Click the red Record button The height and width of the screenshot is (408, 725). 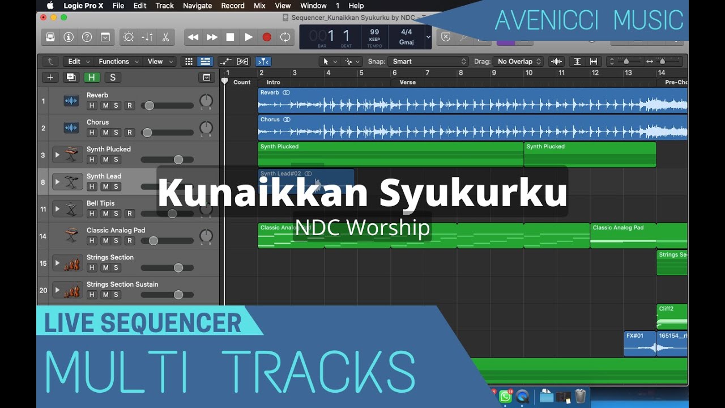tap(267, 37)
